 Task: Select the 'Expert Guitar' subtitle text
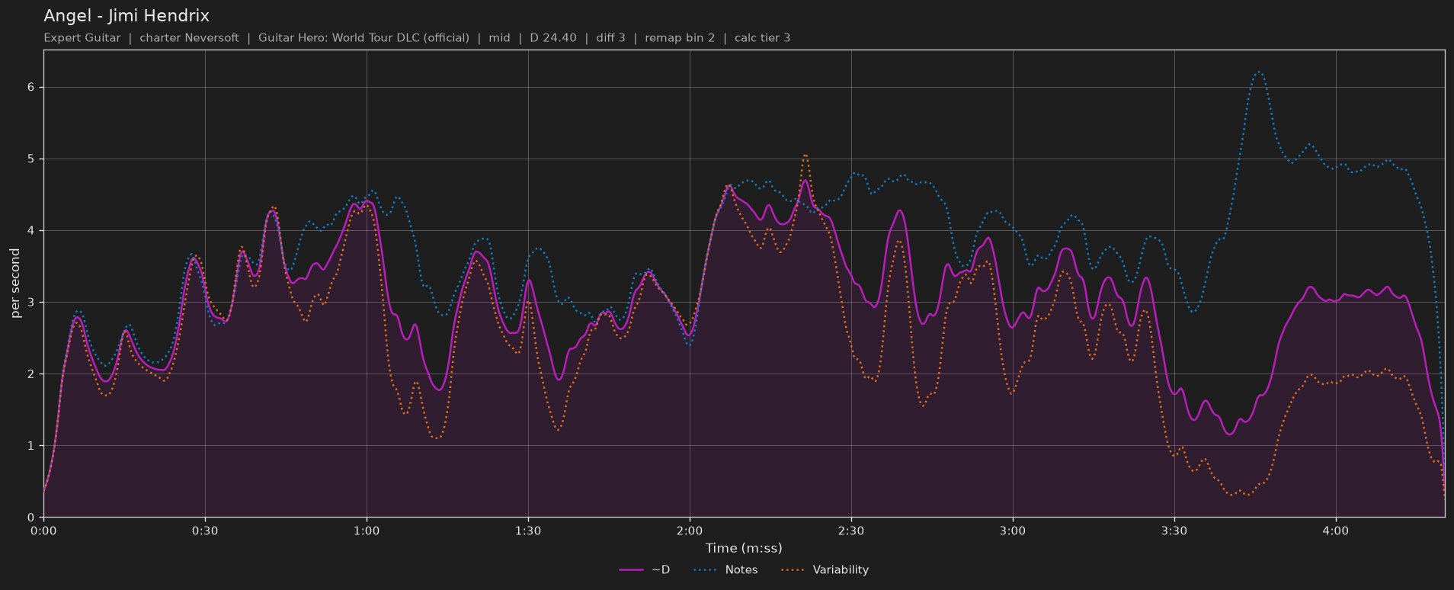(82, 37)
